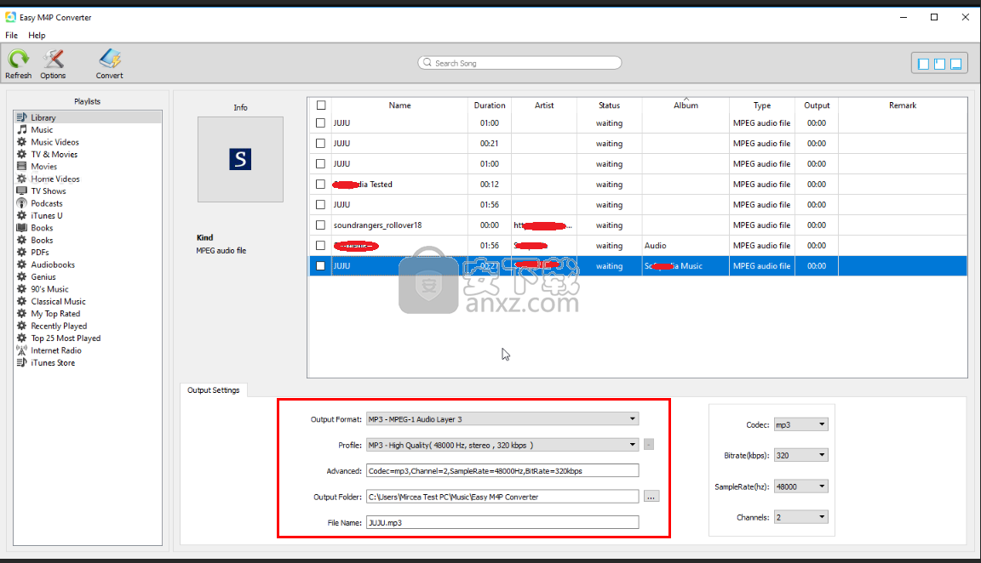Open the Recently Played playlist

pyautogui.click(x=59, y=326)
